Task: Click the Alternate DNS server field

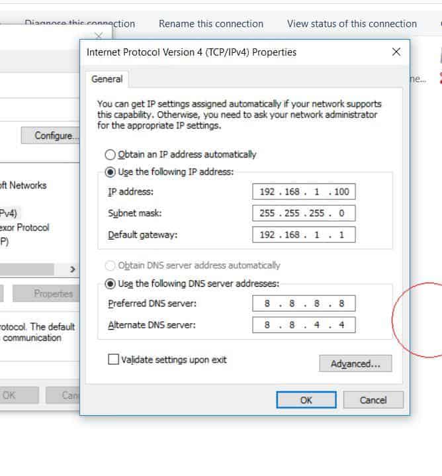Action: (x=304, y=325)
